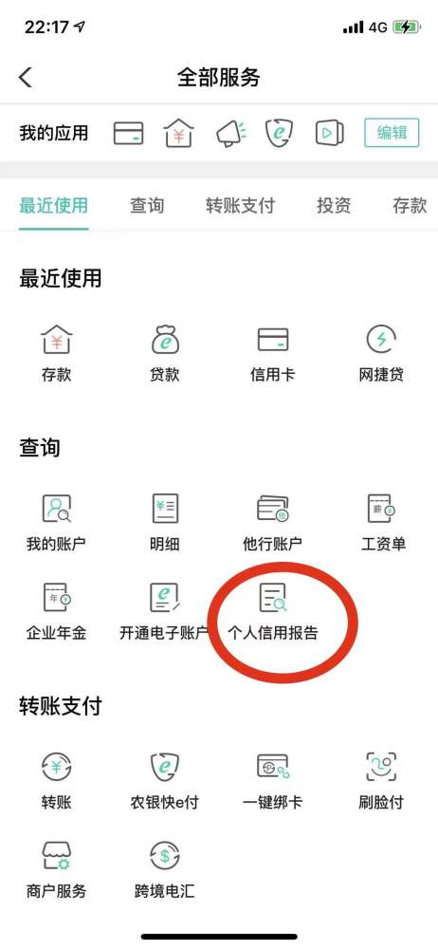Open the 明细 transaction details icon
Viewport: 438px width, 949px height.
tap(165, 509)
